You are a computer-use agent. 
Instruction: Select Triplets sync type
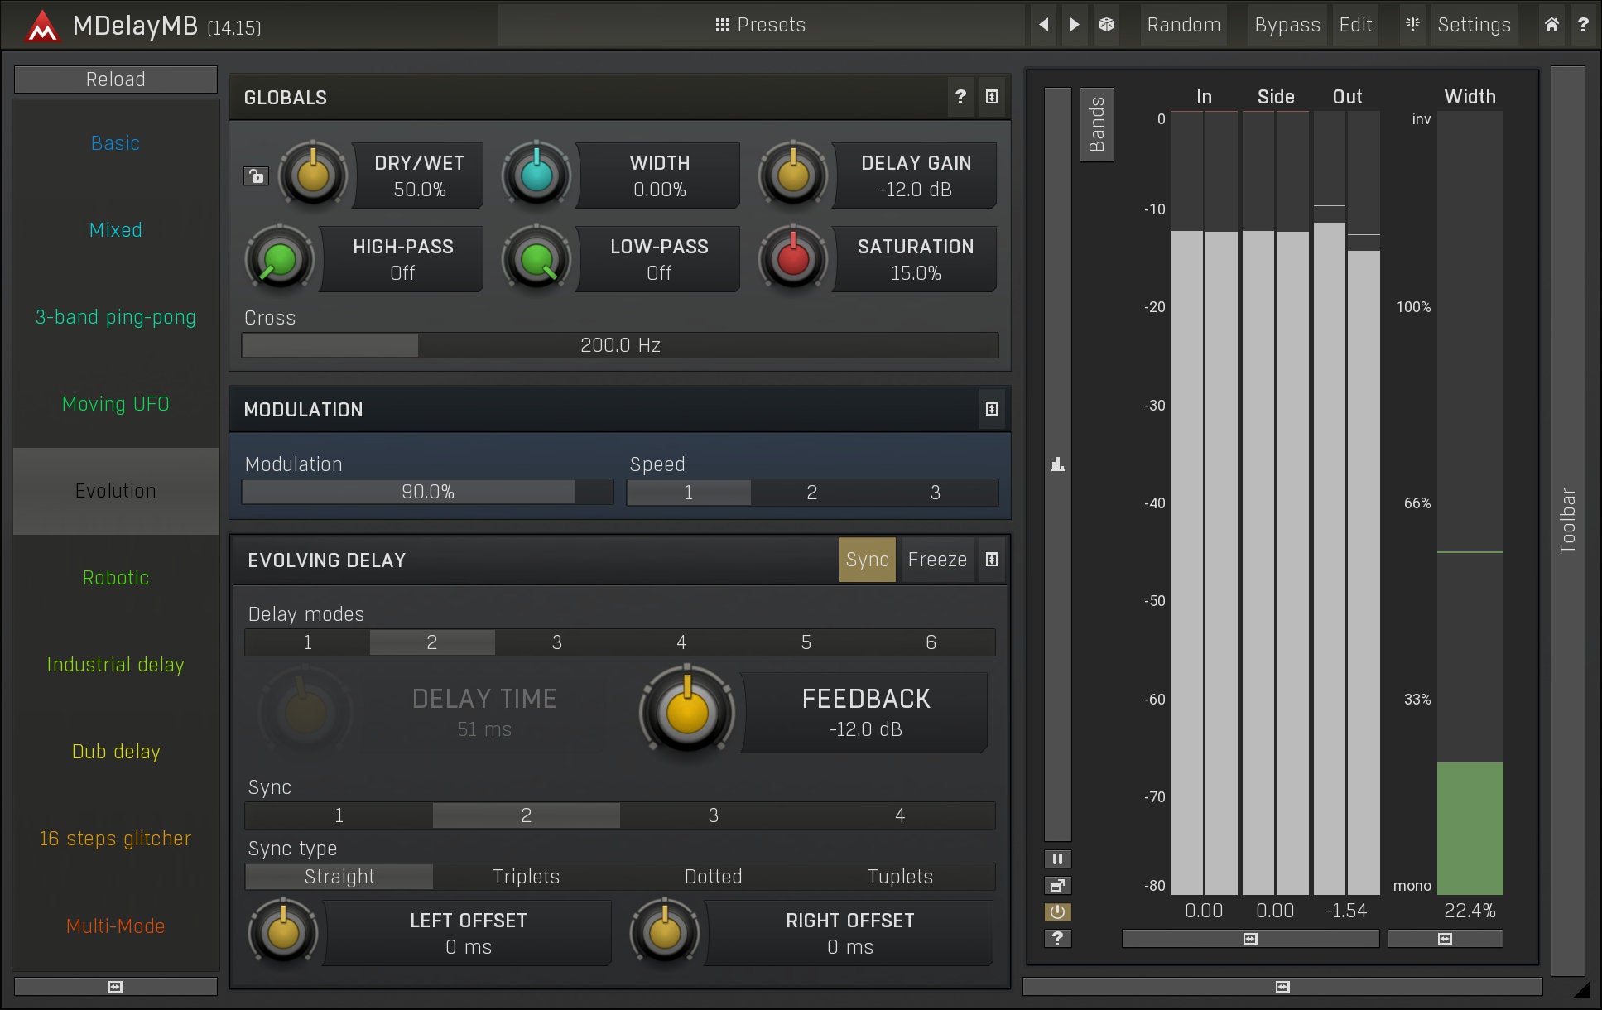pyautogui.click(x=526, y=877)
